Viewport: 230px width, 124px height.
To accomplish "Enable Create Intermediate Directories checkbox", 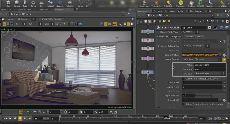I will pyautogui.click(x=183, y=79).
